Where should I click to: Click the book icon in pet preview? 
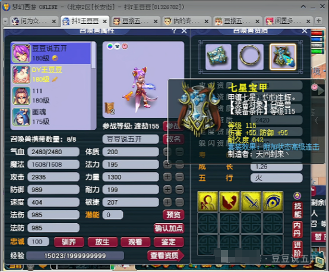(109, 108)
